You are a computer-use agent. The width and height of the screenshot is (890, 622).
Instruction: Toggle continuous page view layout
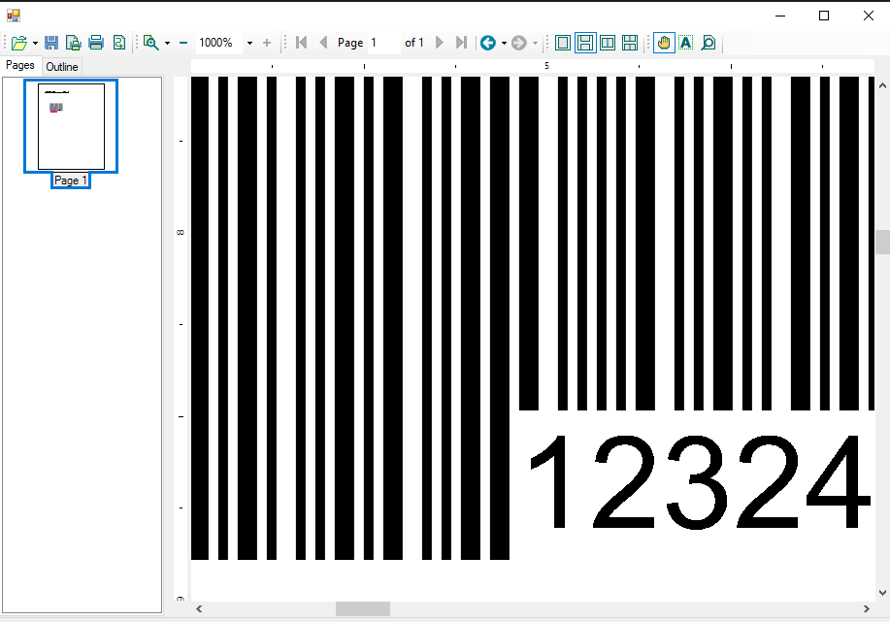pyautogui.click(x=585, y=43)
